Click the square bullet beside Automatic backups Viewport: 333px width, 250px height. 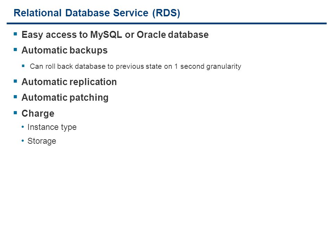coord(15,50)
